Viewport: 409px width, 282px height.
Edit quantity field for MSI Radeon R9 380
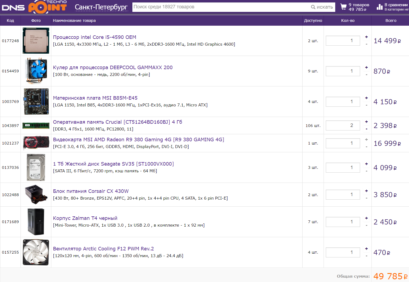click(343, 143)
